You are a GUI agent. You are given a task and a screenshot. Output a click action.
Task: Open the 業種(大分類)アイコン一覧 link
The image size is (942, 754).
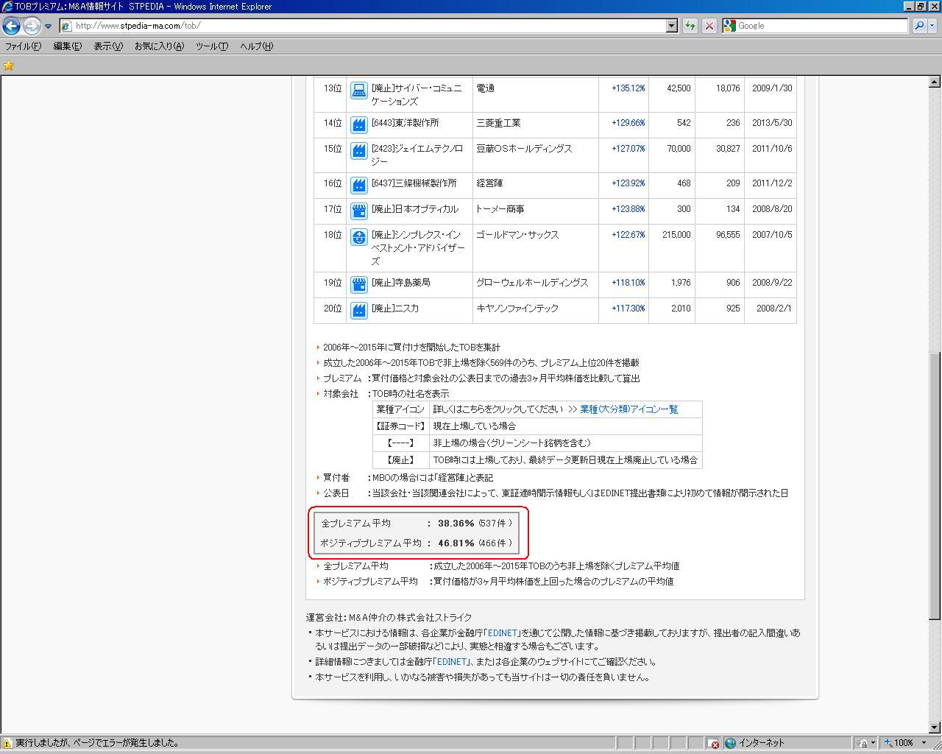628,409
